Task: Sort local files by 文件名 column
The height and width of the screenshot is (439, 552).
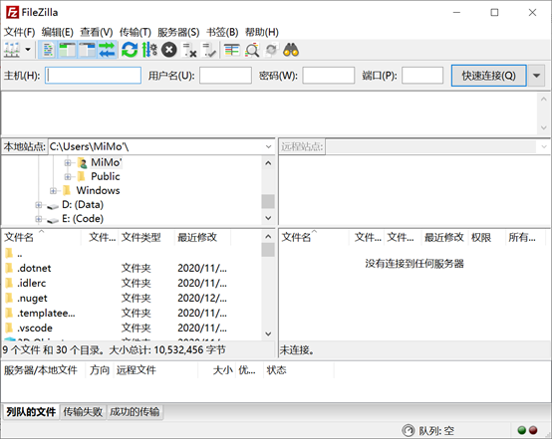Action: point(42,238)
